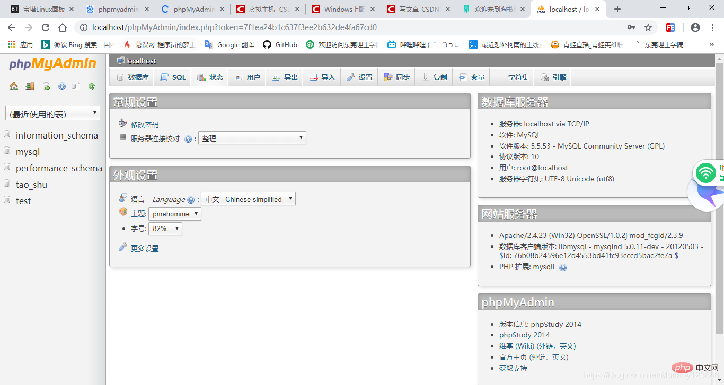Switch to the 导入 tab
724x385 pixels.
pyautogui.click(x=322, y=77)
